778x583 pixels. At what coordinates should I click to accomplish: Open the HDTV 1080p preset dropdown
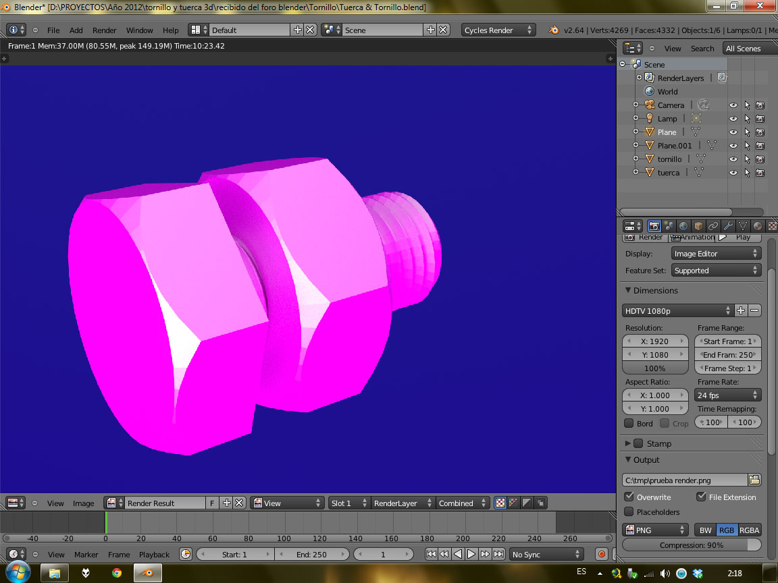(677, 311)
